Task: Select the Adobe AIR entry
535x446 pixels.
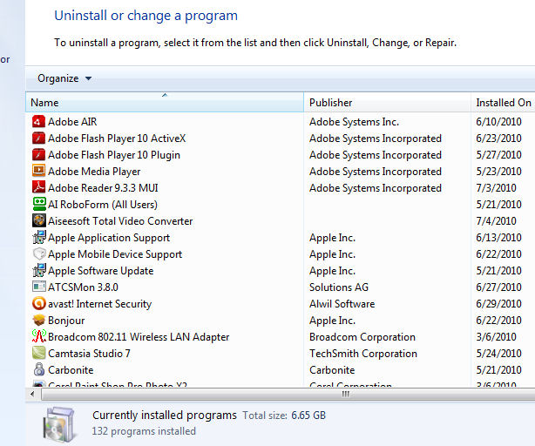Action: tap(72, 122)
